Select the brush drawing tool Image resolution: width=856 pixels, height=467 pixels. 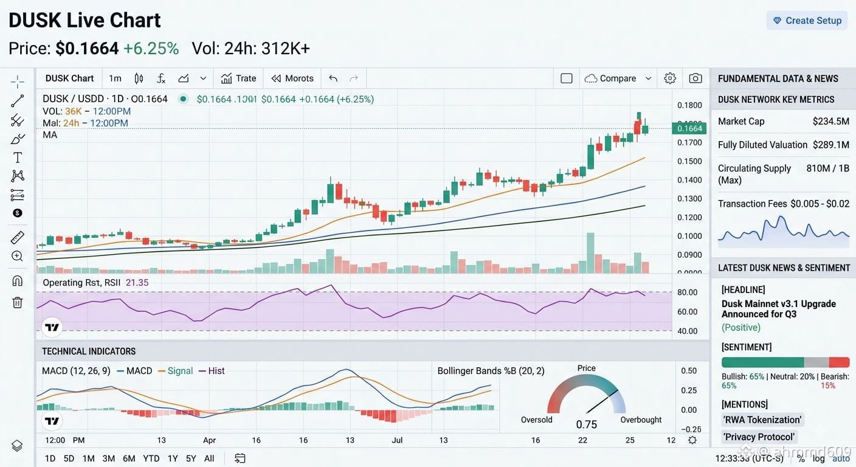click(17, 139)
